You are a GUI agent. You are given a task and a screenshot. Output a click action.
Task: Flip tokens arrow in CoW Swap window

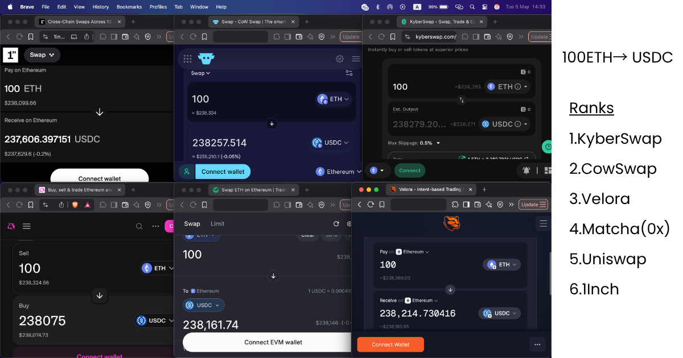pyautogui.click(x=271, y=123)
